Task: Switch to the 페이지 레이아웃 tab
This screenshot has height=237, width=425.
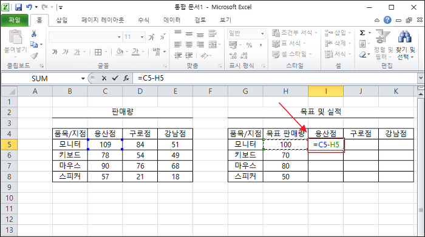Action: 103,20
